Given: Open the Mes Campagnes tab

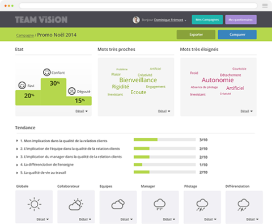Looking at the screenshot, I should (207, 20).
